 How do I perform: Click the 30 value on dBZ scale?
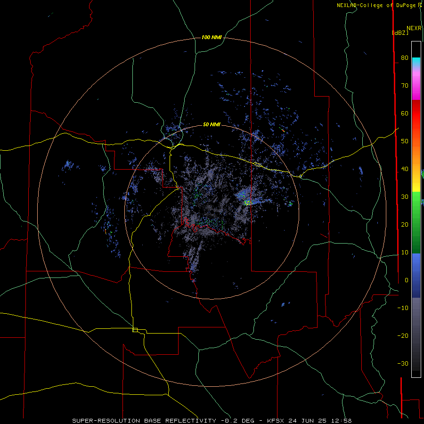405,197
